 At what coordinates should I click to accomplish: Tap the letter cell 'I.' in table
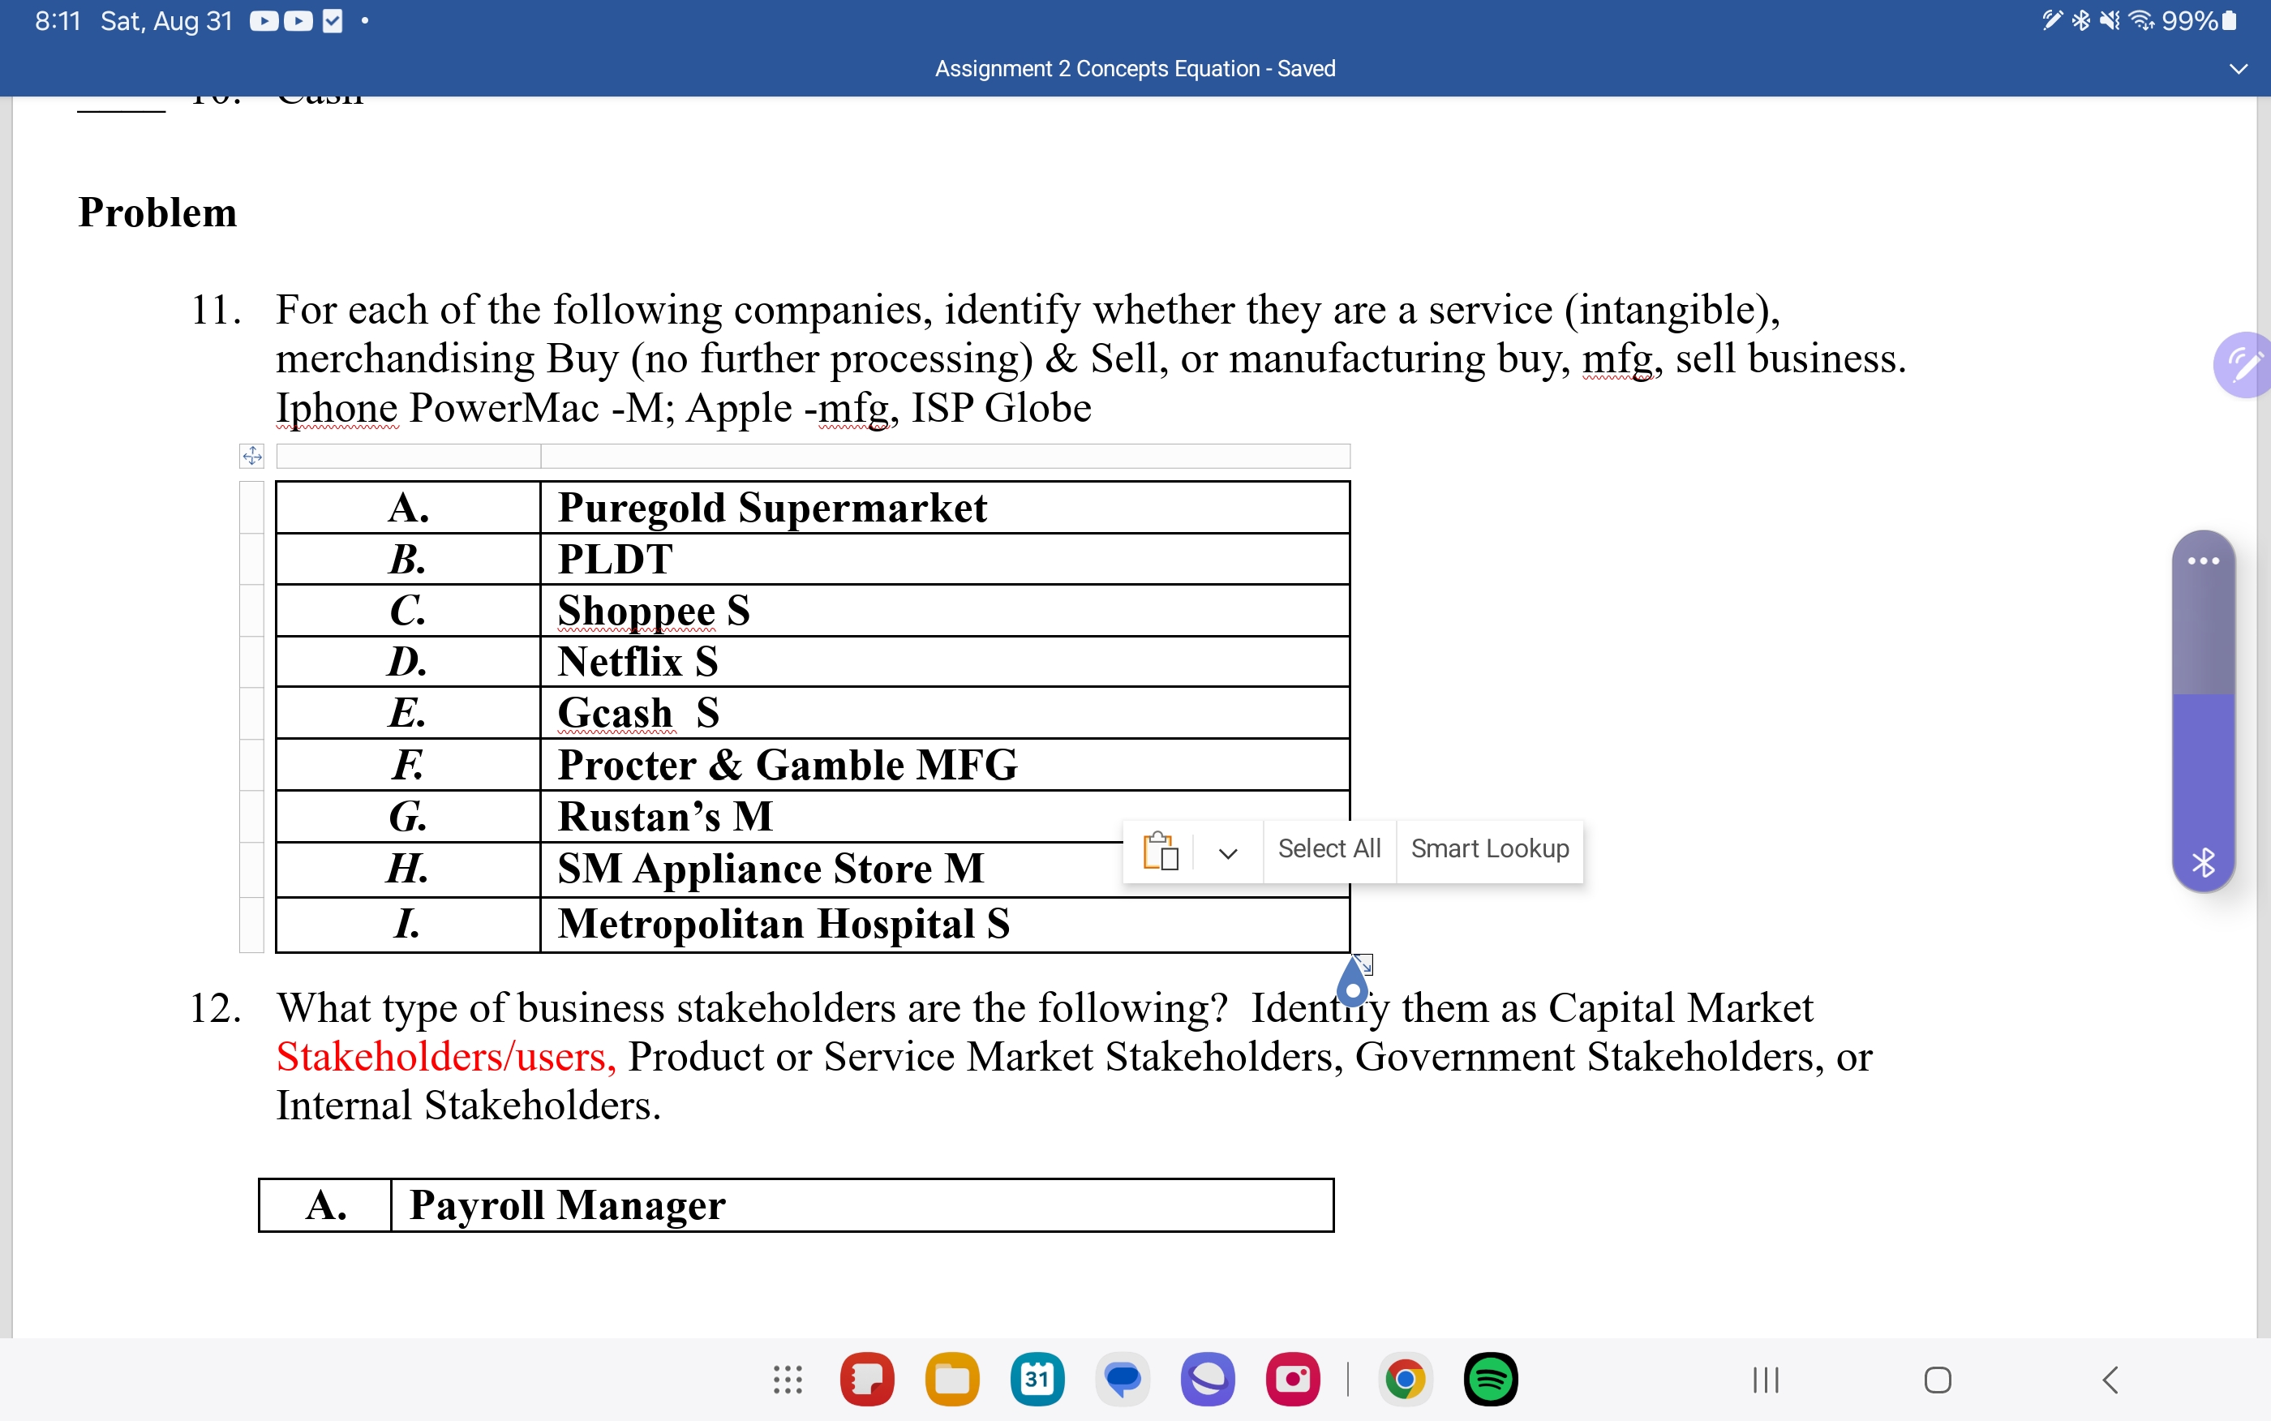[x=408, y=925]
